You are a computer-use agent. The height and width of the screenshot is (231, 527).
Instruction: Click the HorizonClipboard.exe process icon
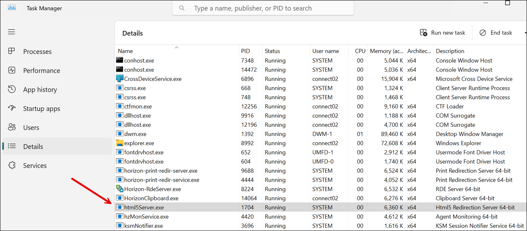[x=119, y=198]
